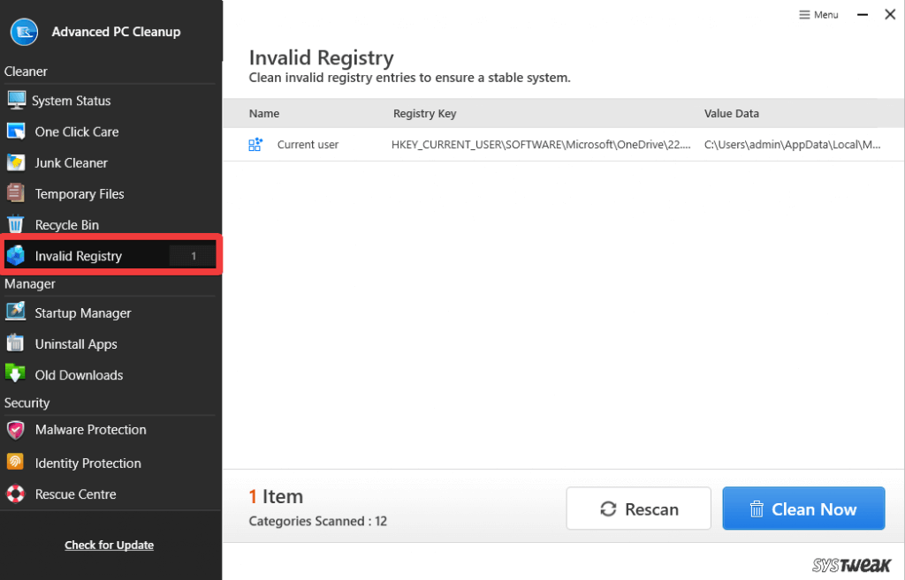Viewport: 905px width, 580px height.
Task: Click the Temporary Files icon
Action: click(16, 193)
